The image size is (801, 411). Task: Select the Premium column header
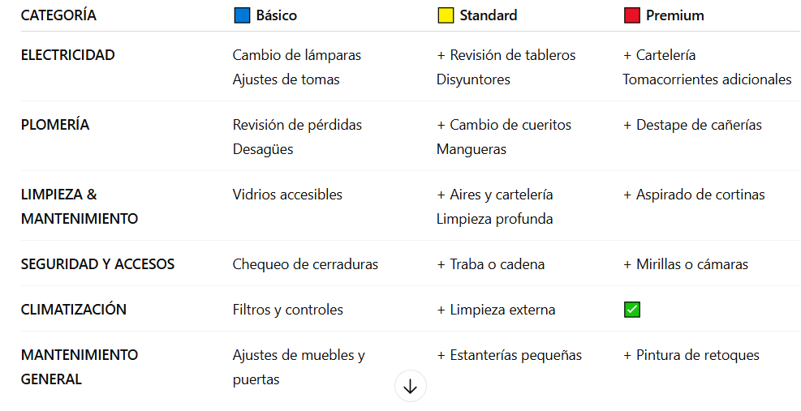tap(674, 15)
